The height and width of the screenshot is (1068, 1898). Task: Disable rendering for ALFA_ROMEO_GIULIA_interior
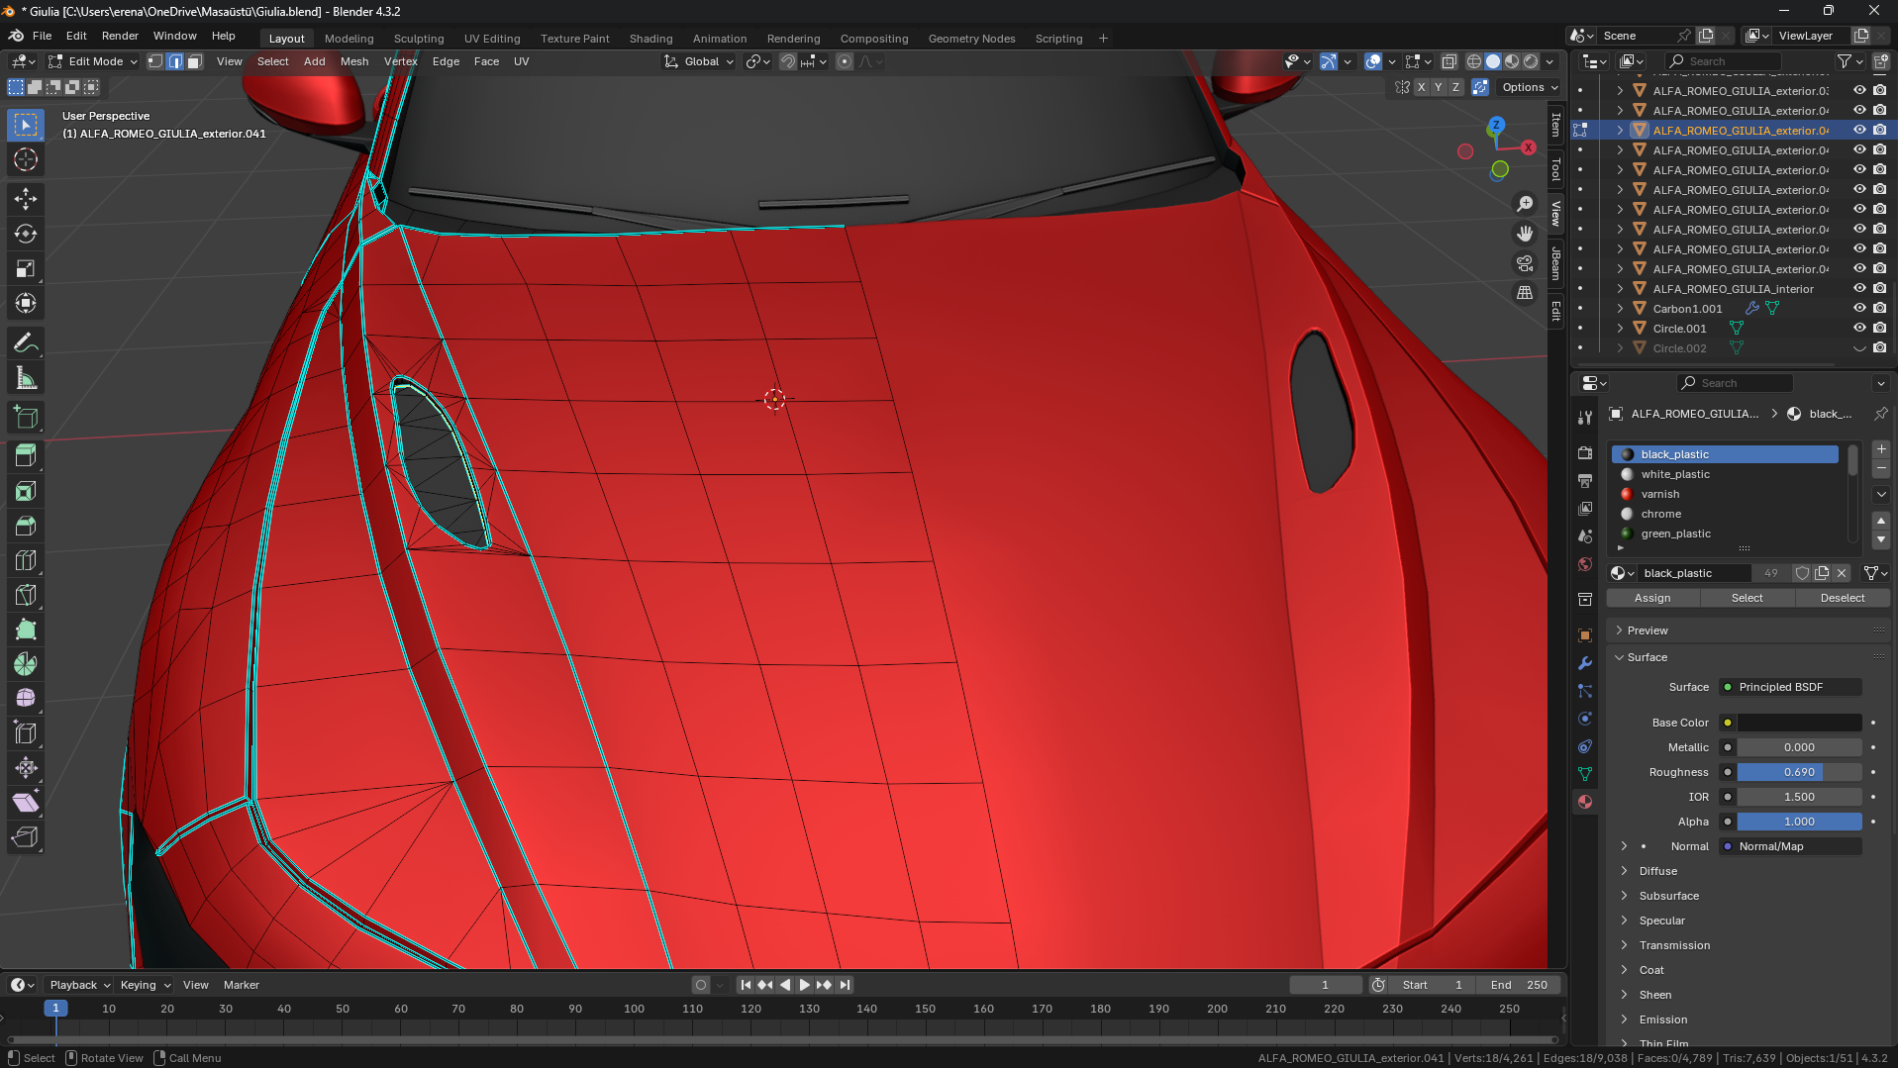tap(1879, 289)
